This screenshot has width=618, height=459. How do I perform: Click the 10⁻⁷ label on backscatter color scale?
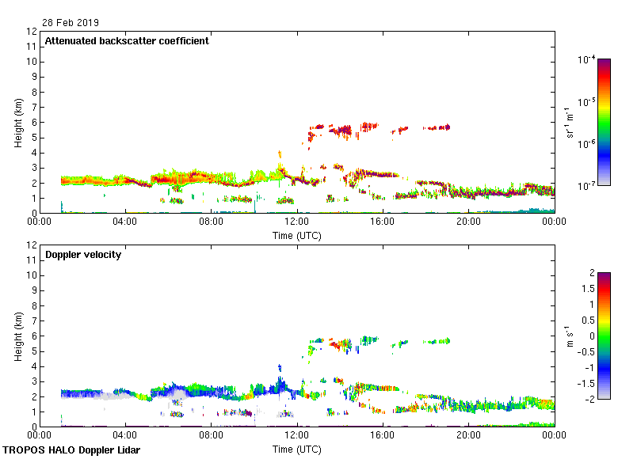pyautogui.click(x=587, y=185)
